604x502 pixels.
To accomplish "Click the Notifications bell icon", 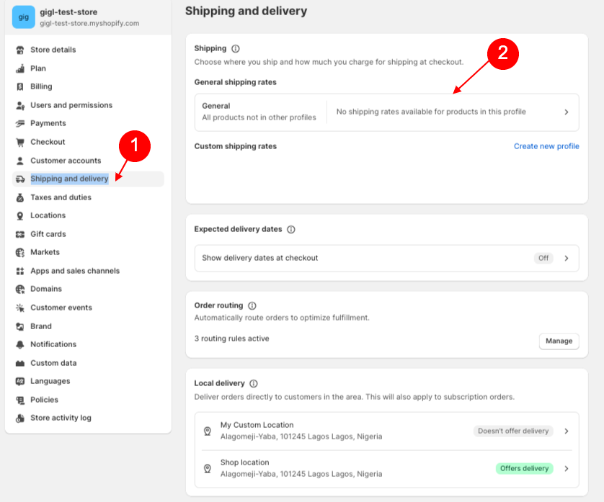I will (20, 344).
